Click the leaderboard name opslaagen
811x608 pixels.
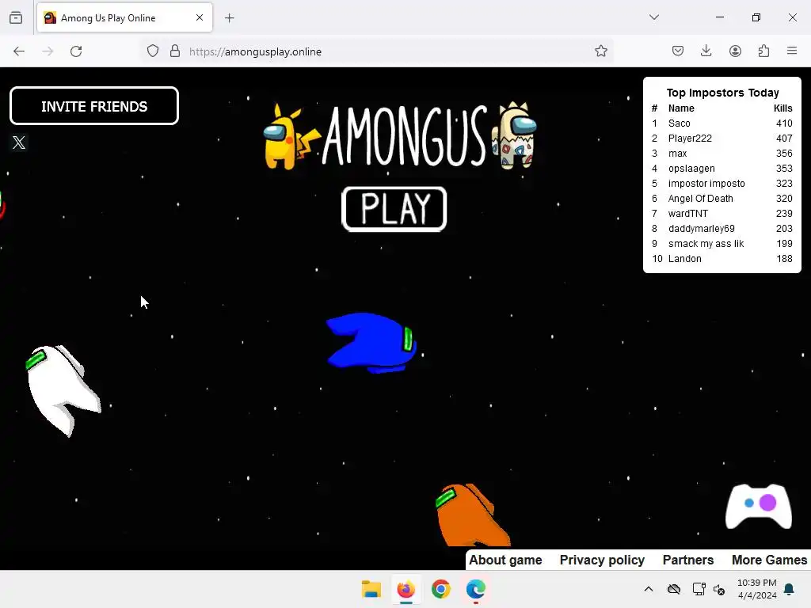691,168
